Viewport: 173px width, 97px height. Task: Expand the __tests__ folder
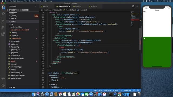22,16
